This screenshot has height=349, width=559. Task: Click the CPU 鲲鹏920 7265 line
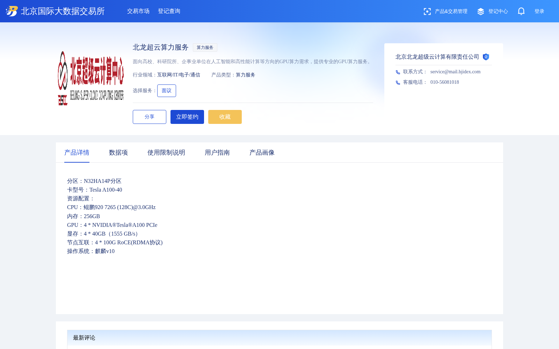point(111,207)
